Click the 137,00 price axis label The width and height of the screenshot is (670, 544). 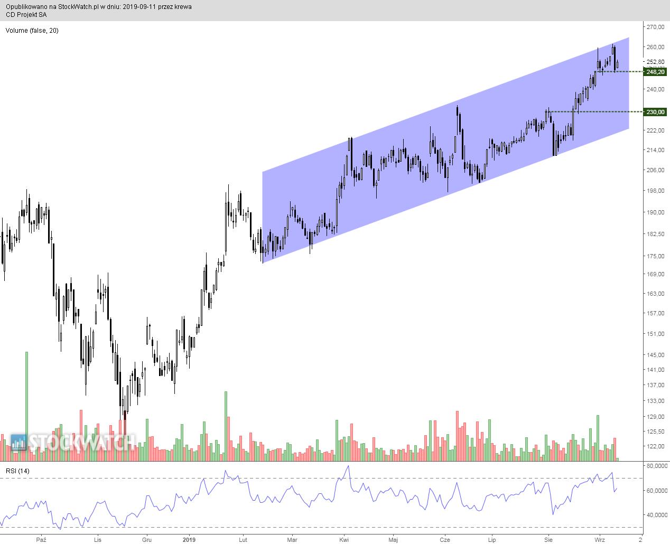click(x=656, y=385)
